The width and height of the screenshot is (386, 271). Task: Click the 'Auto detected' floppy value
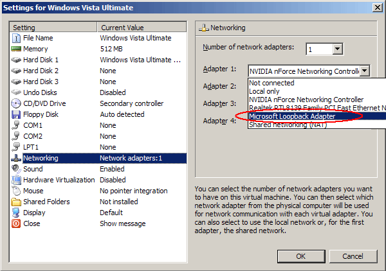122,114
